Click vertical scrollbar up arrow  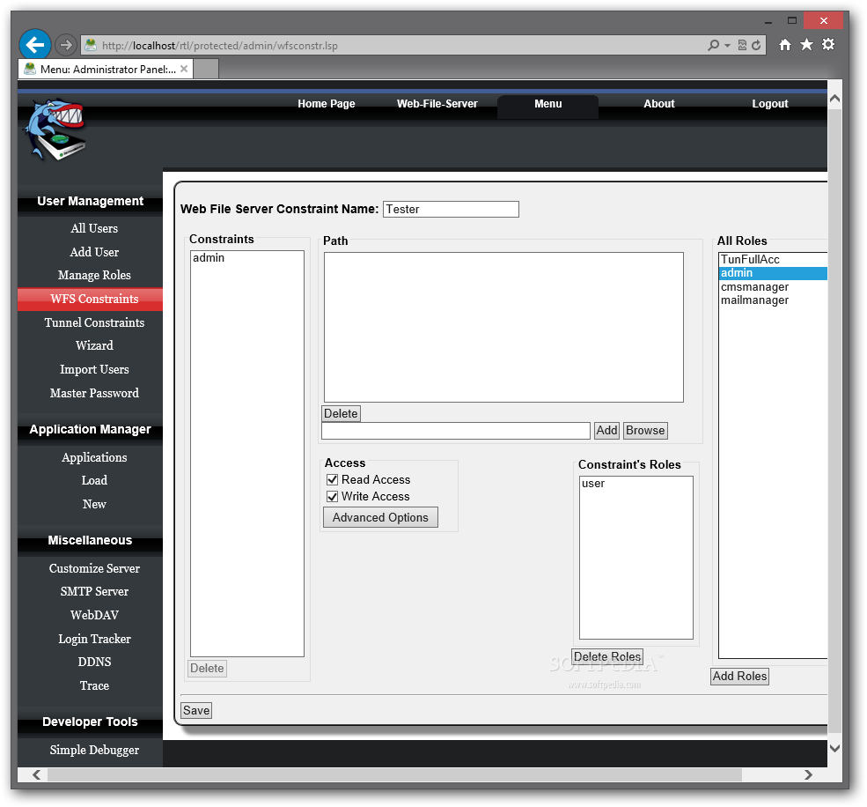[835, 99]
